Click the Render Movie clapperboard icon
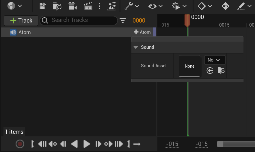This screenshot has width=255, height=152. click(88, 6)
